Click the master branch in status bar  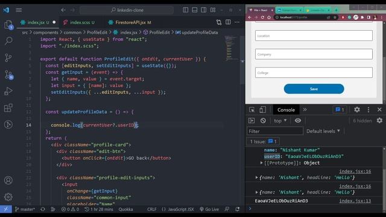25,209
